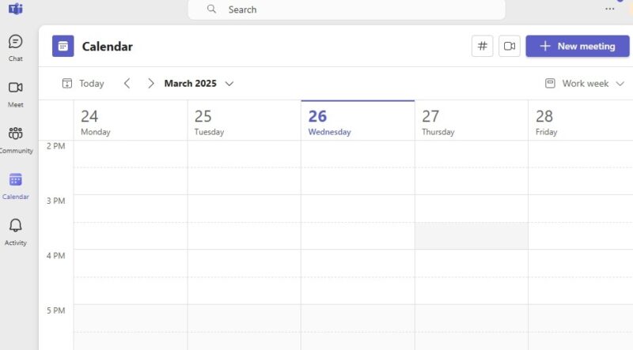Click the search magnifier icon
Viewport: 633px width, 350px height.
211,9
